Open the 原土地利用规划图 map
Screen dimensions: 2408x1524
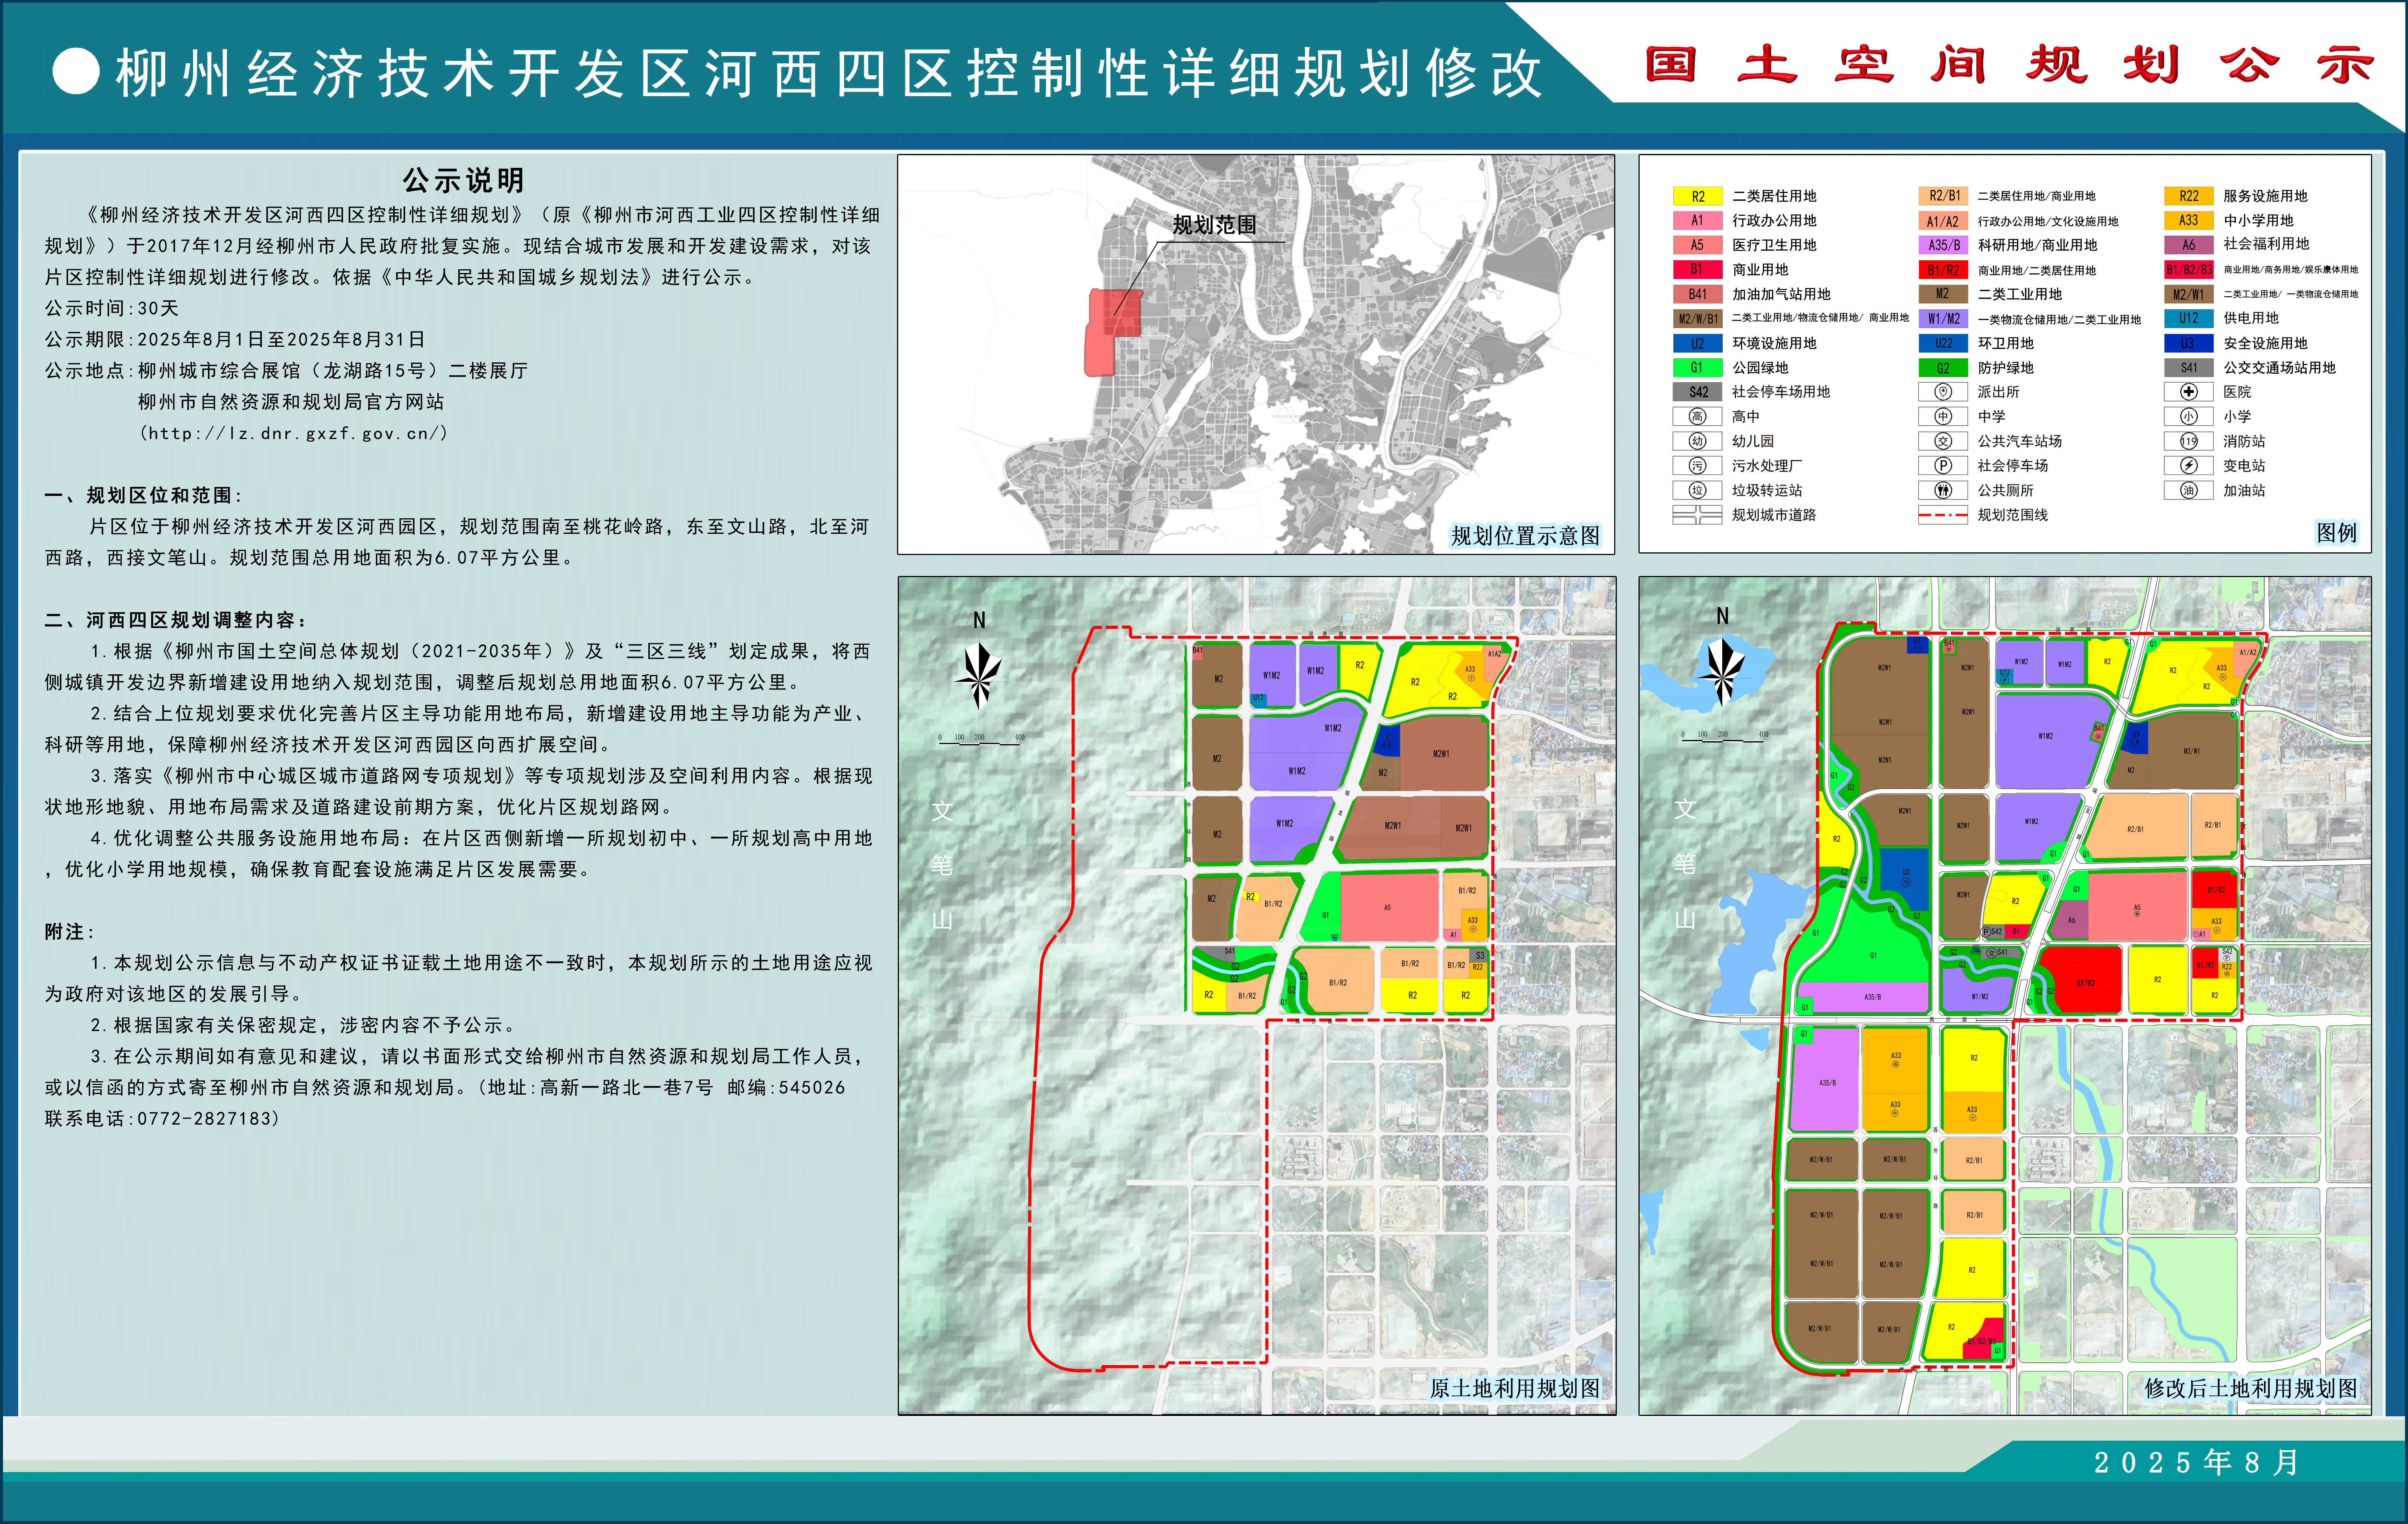point(1257,995)
